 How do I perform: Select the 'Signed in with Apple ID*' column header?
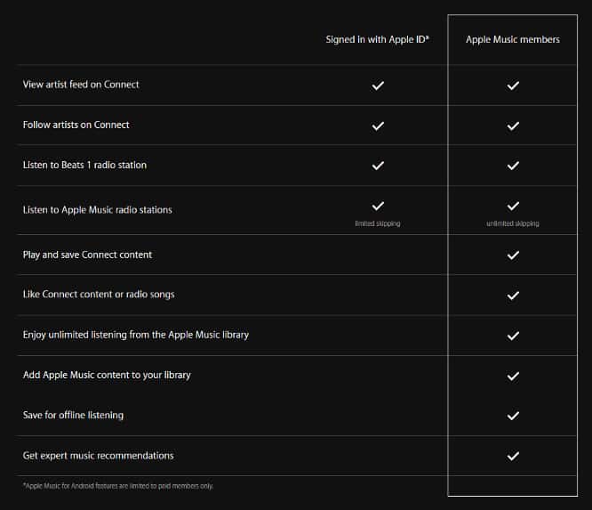(x=378, y=40)
